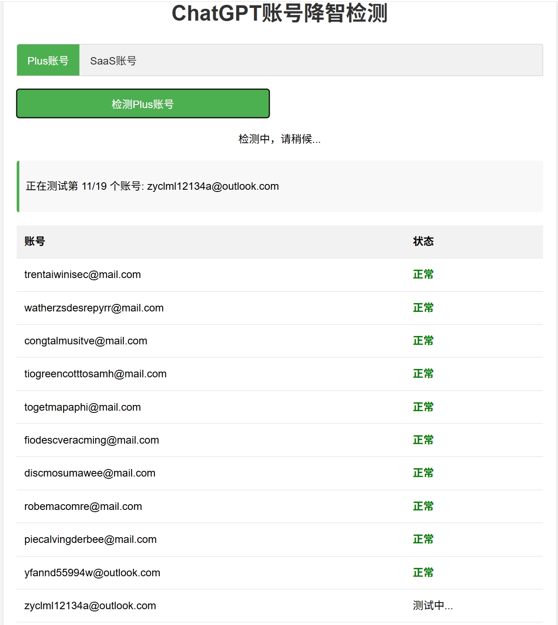The image size is (558, 625).
Task: Click the 检测Plus账号 button
Action: coord(143,104)
